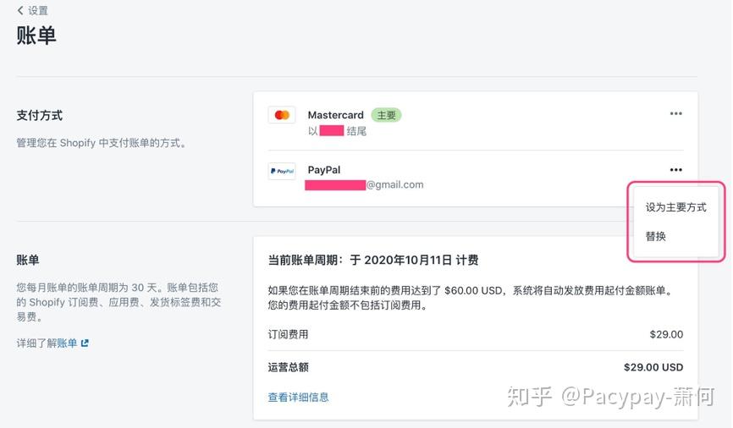Select 替换 in the popup menu

(x=656, y=237)
